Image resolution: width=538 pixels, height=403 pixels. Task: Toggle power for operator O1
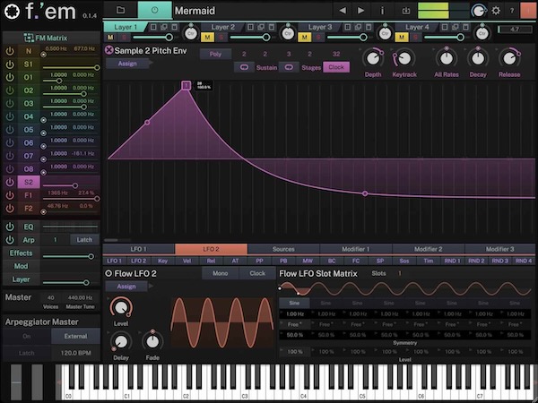coord(10,77)
